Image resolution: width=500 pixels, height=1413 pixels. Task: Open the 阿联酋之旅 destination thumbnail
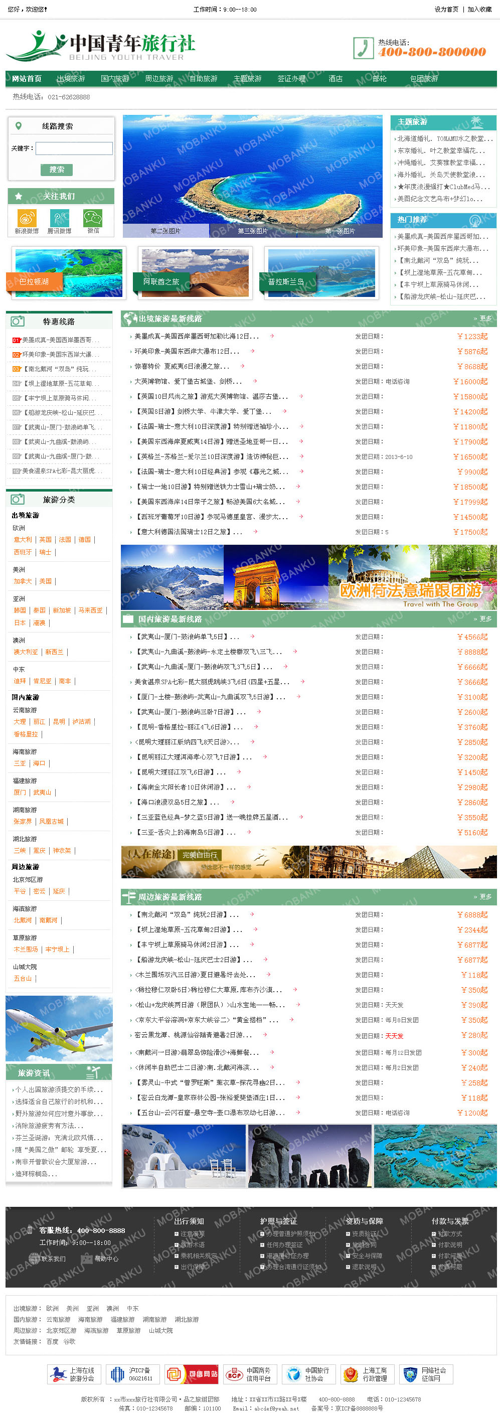(195, 272)
